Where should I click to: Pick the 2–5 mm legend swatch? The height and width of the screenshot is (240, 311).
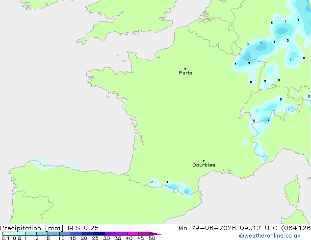coord(42,234)
